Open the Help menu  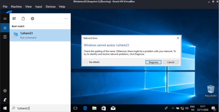(62, 7)
